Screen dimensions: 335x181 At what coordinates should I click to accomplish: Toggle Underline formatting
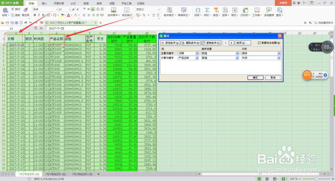[x=43, y=15]
